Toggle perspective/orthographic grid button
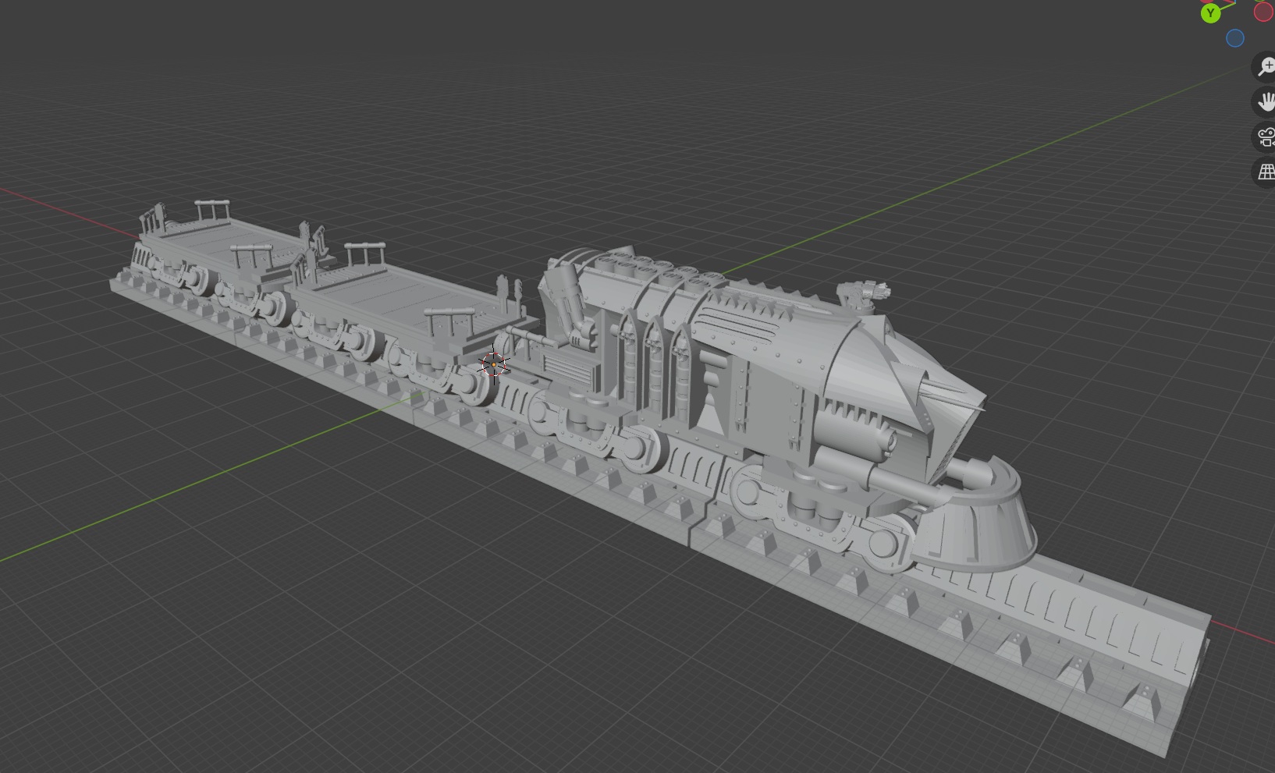 [1264, 172]
